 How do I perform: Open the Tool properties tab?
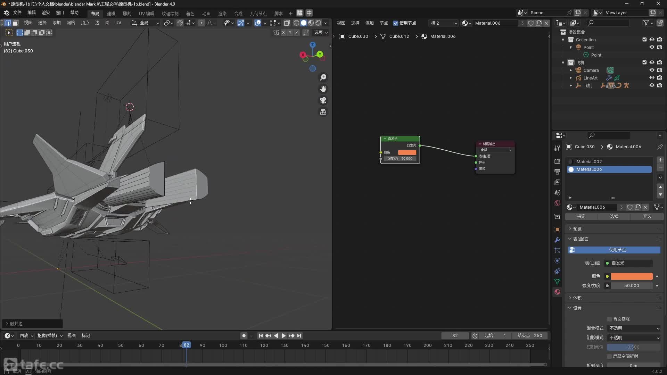pos(557,148)
